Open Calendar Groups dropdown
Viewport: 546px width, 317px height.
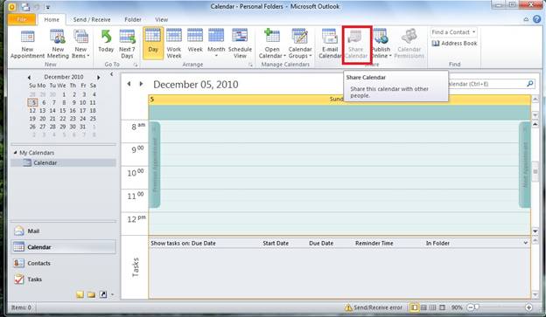[300, 45]
